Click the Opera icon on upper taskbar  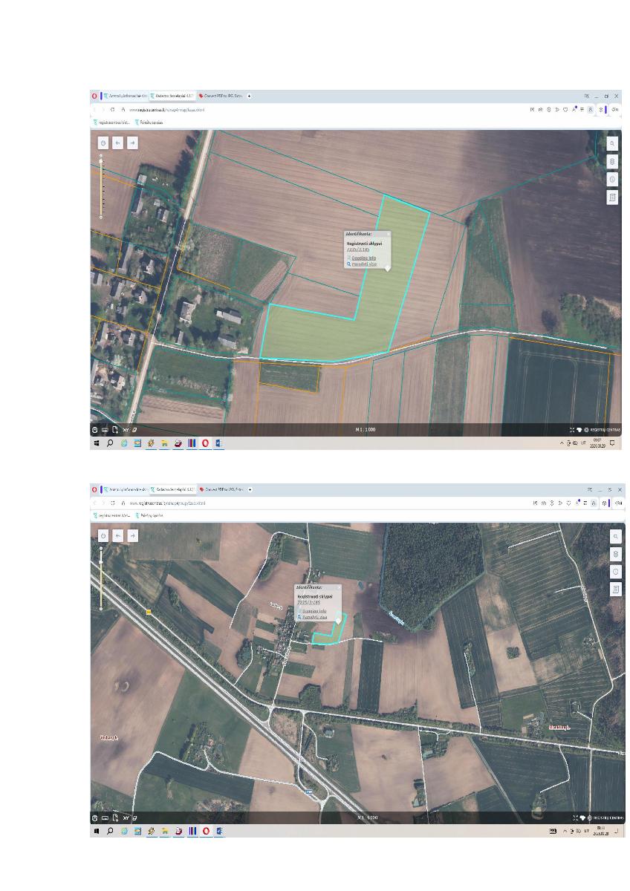click(x=206, y=443)
